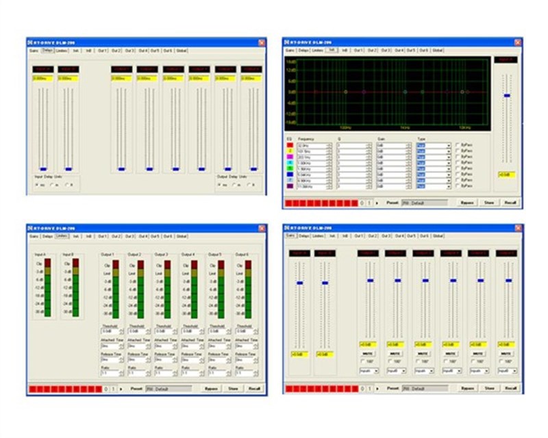Open the Out 3 tab in the Limiters window
The height and width of the screenshot is (438, 548).
click(129, 237)
